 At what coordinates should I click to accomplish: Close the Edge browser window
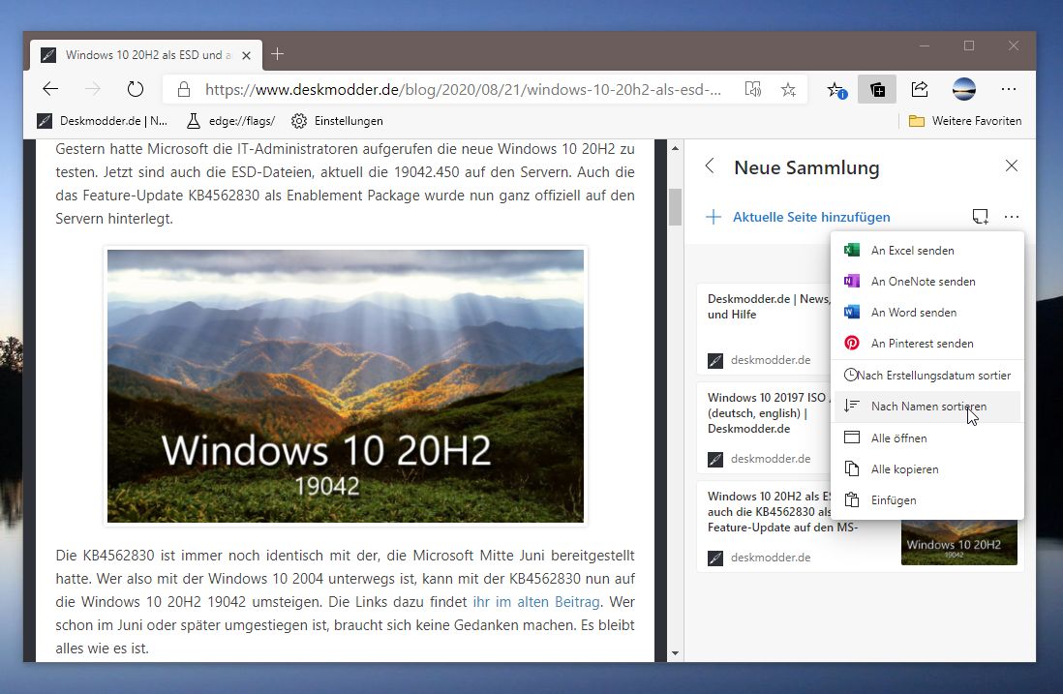1014,45
